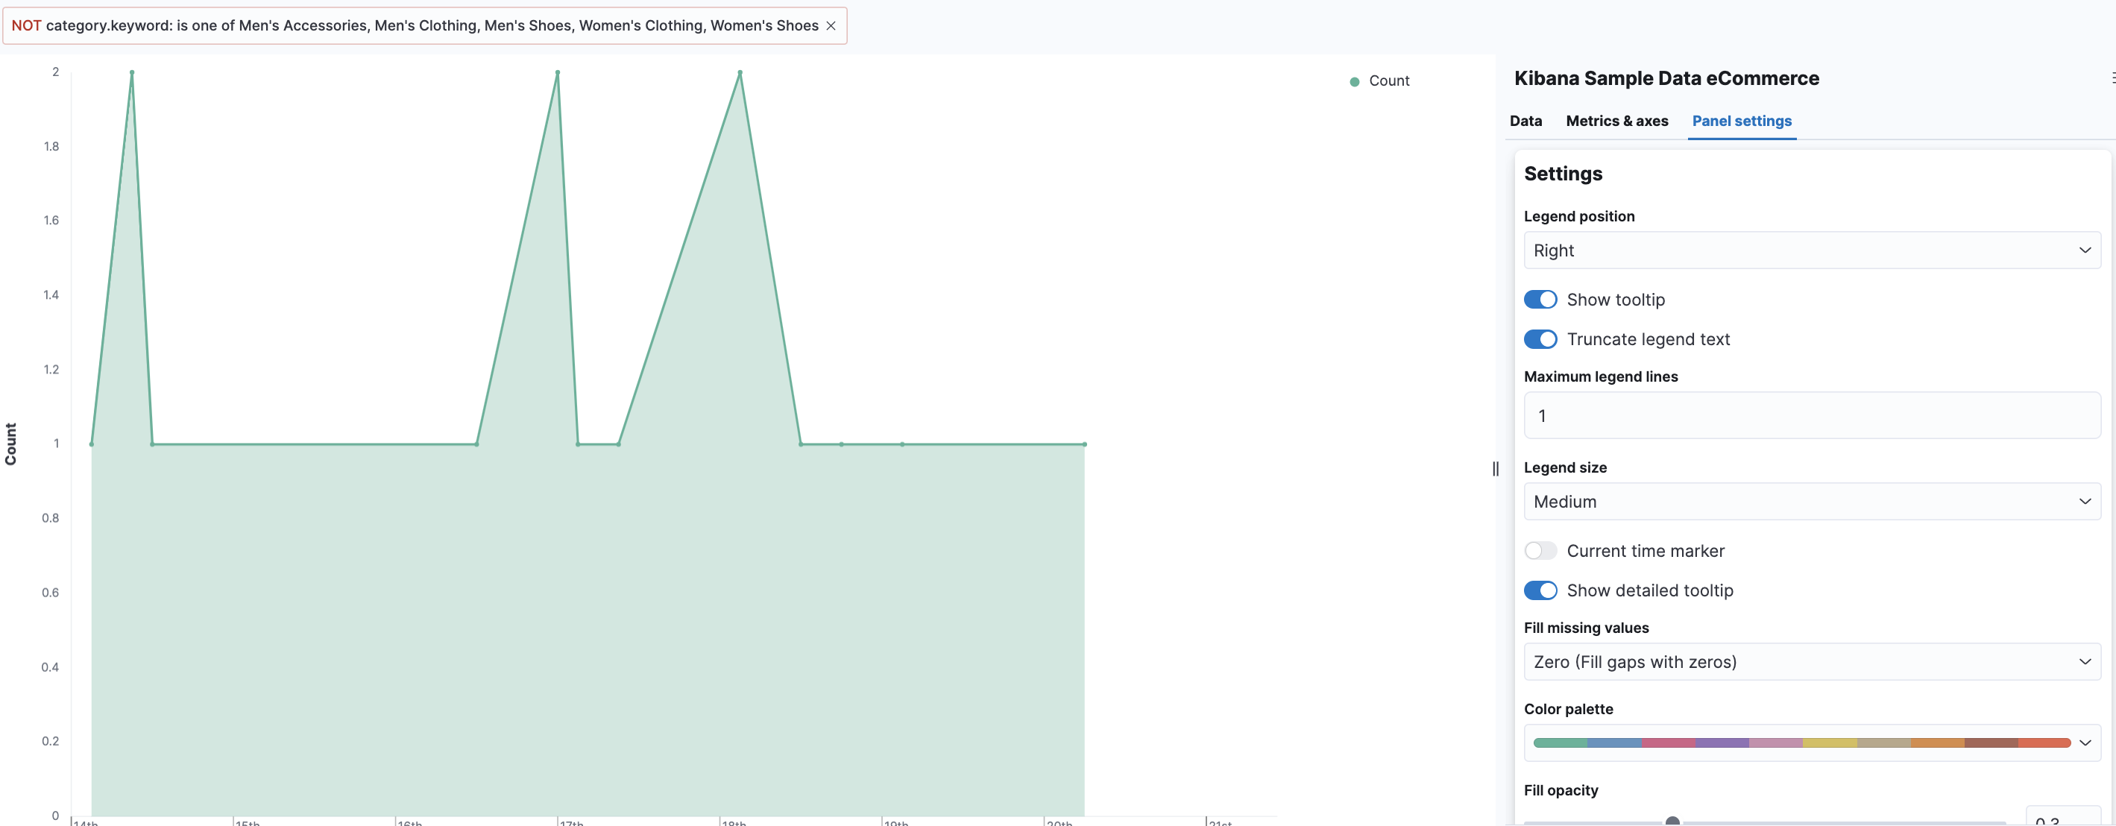
Task: Open the Metrics & axes tab
Action: point(1616,121)
